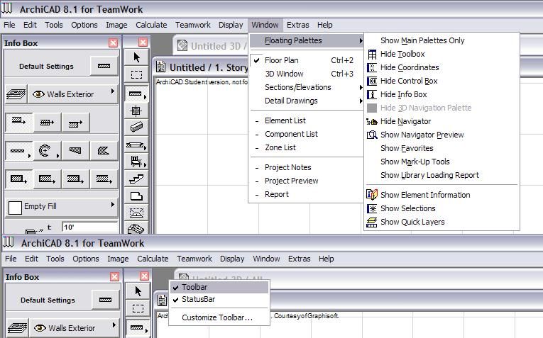
Task: Select trapezoid wall method in upper Info Box
Action: coord(75,151)
